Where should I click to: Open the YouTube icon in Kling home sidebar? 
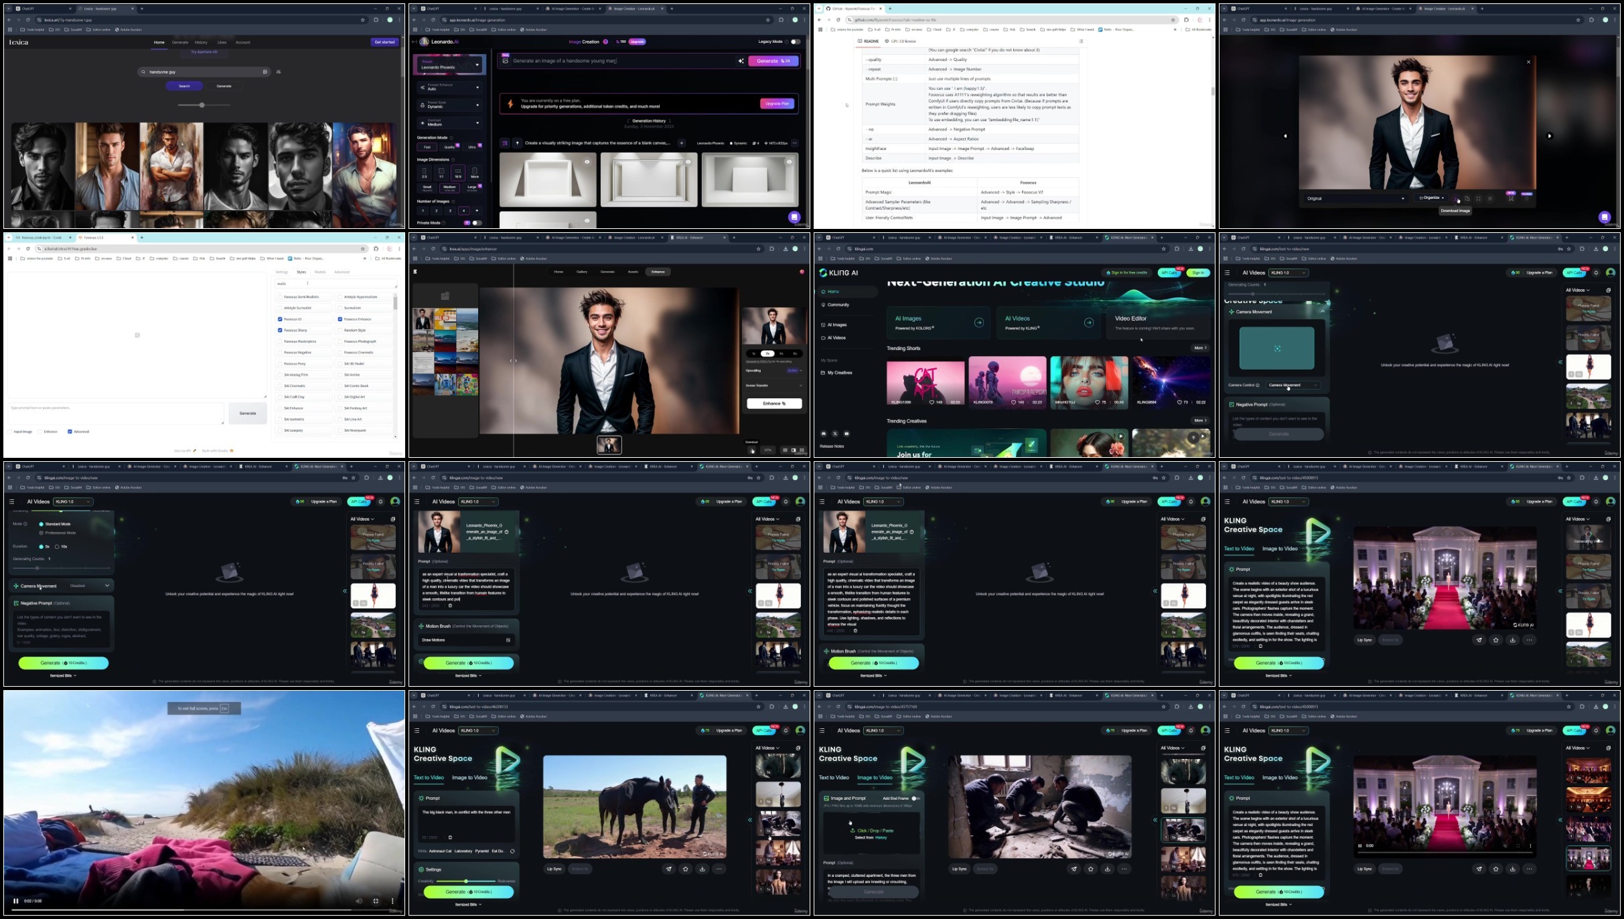tap(846, 434)
